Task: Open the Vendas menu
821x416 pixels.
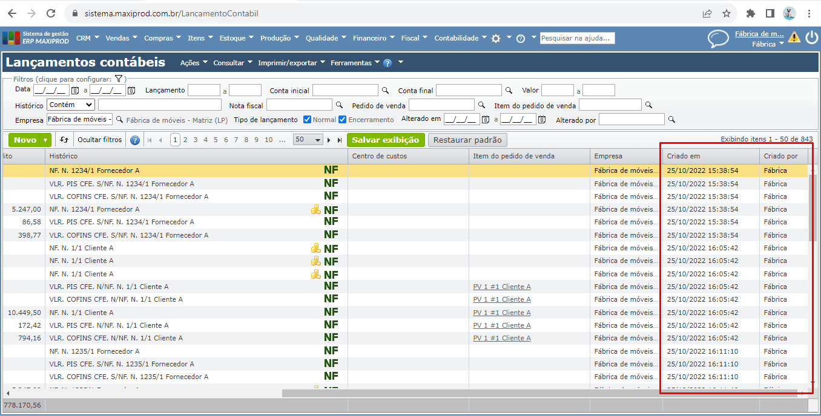Action: coord(121,38)
